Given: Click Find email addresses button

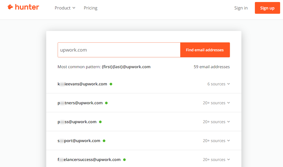Looking at the screenshot, I should 205,50.
